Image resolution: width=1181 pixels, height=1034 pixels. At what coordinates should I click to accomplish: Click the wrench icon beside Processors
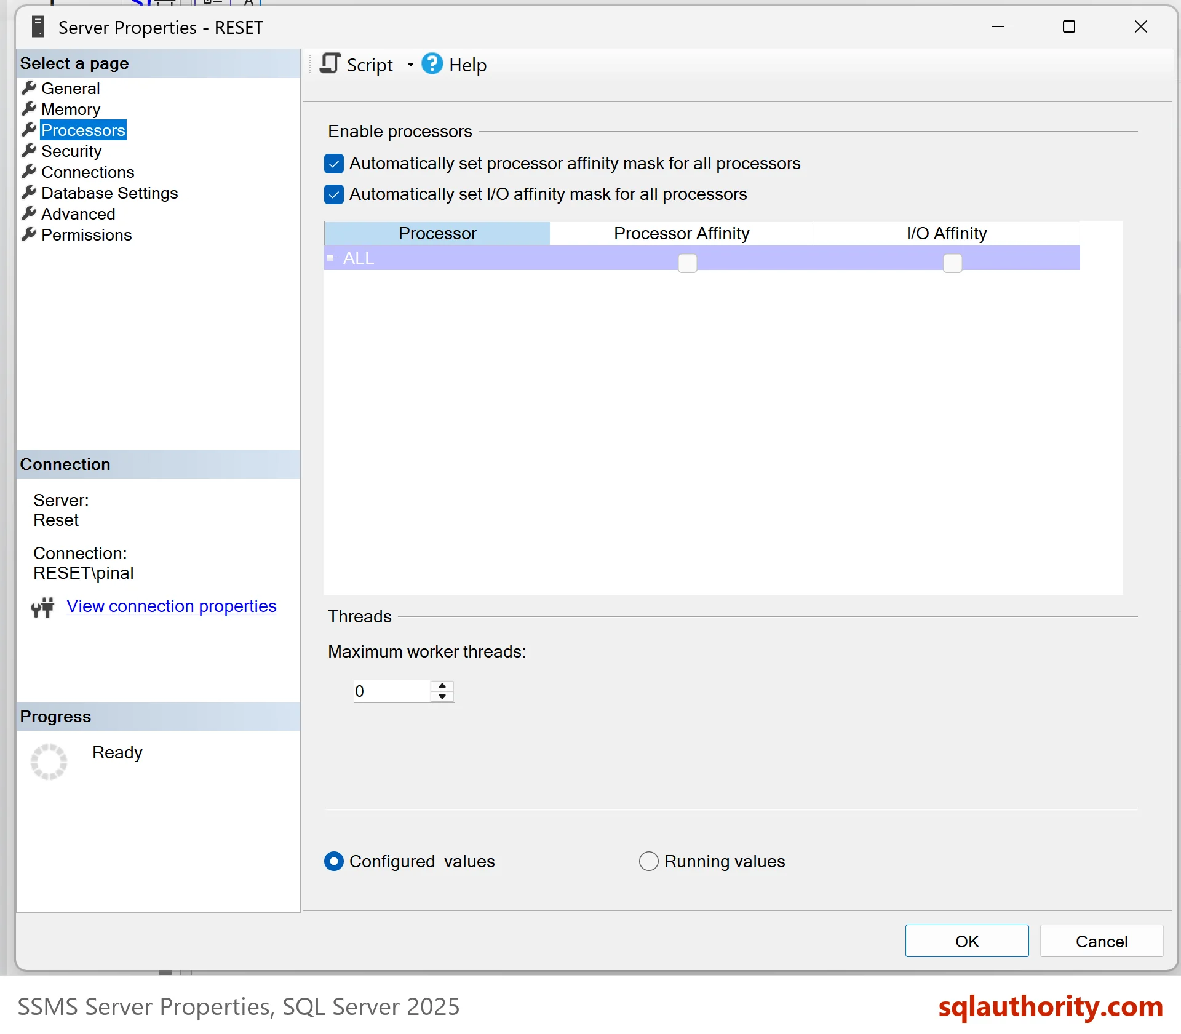tap(29, 130)
